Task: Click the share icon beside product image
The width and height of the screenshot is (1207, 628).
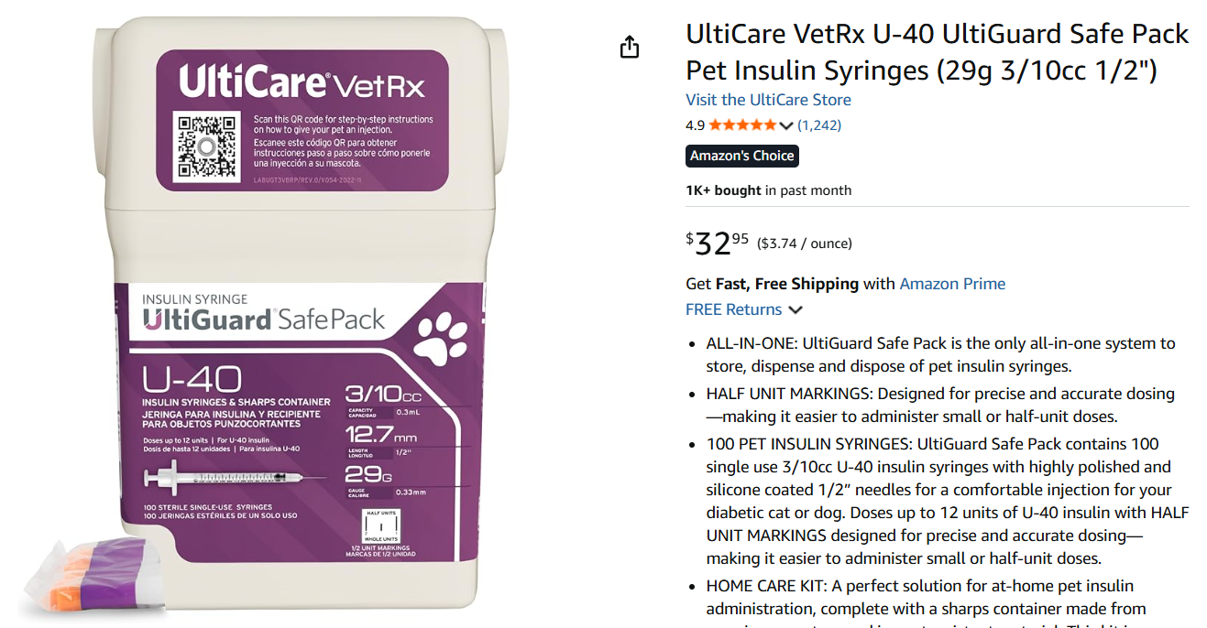Action: click(x=630, y=47)
